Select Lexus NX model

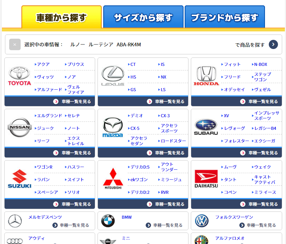tap(162, 77)
